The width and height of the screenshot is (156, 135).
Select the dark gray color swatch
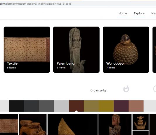coord(32,106)
